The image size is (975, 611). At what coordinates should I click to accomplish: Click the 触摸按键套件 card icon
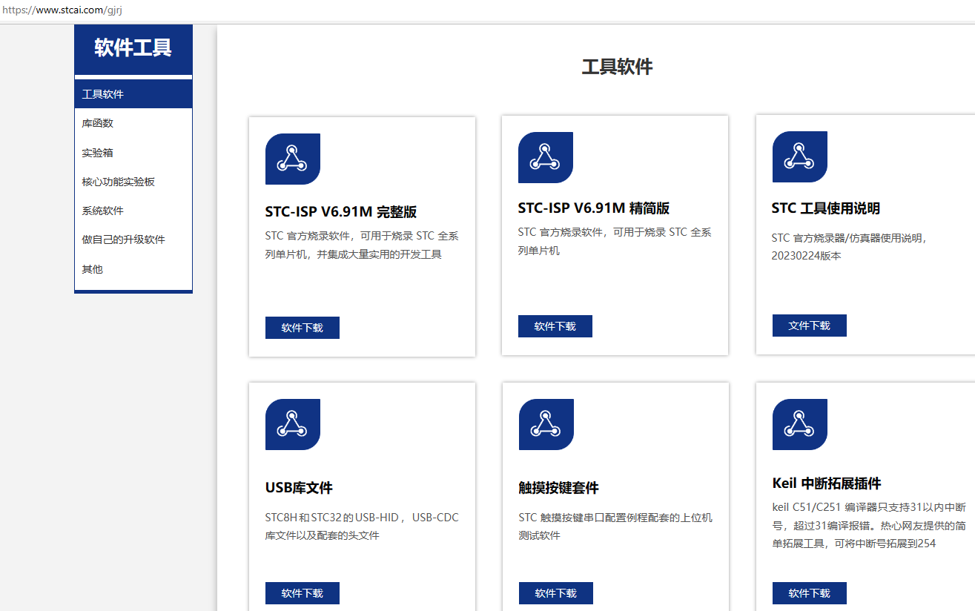point(546,424)
